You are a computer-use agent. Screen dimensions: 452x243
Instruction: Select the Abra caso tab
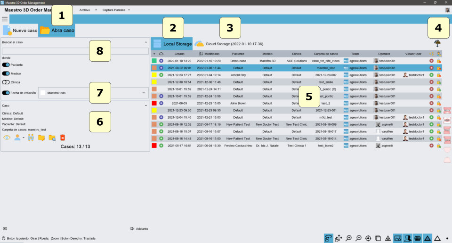[x=57, y=30]
